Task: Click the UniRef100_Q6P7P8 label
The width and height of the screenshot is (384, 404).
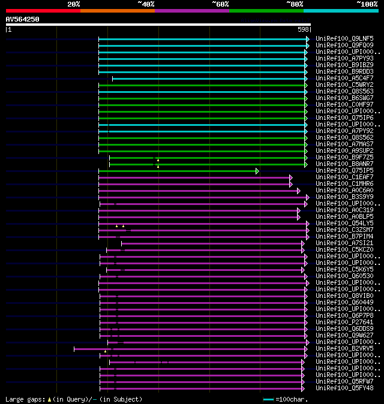Action: pos(344,316)
